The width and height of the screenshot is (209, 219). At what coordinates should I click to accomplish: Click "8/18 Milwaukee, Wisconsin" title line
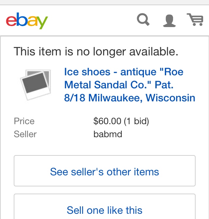point(130,98)
